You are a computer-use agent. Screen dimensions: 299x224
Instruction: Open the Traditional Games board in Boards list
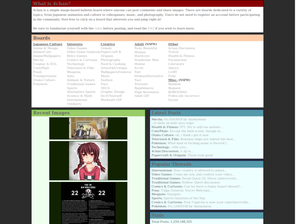pyautogui.click(x=81, y=84)
